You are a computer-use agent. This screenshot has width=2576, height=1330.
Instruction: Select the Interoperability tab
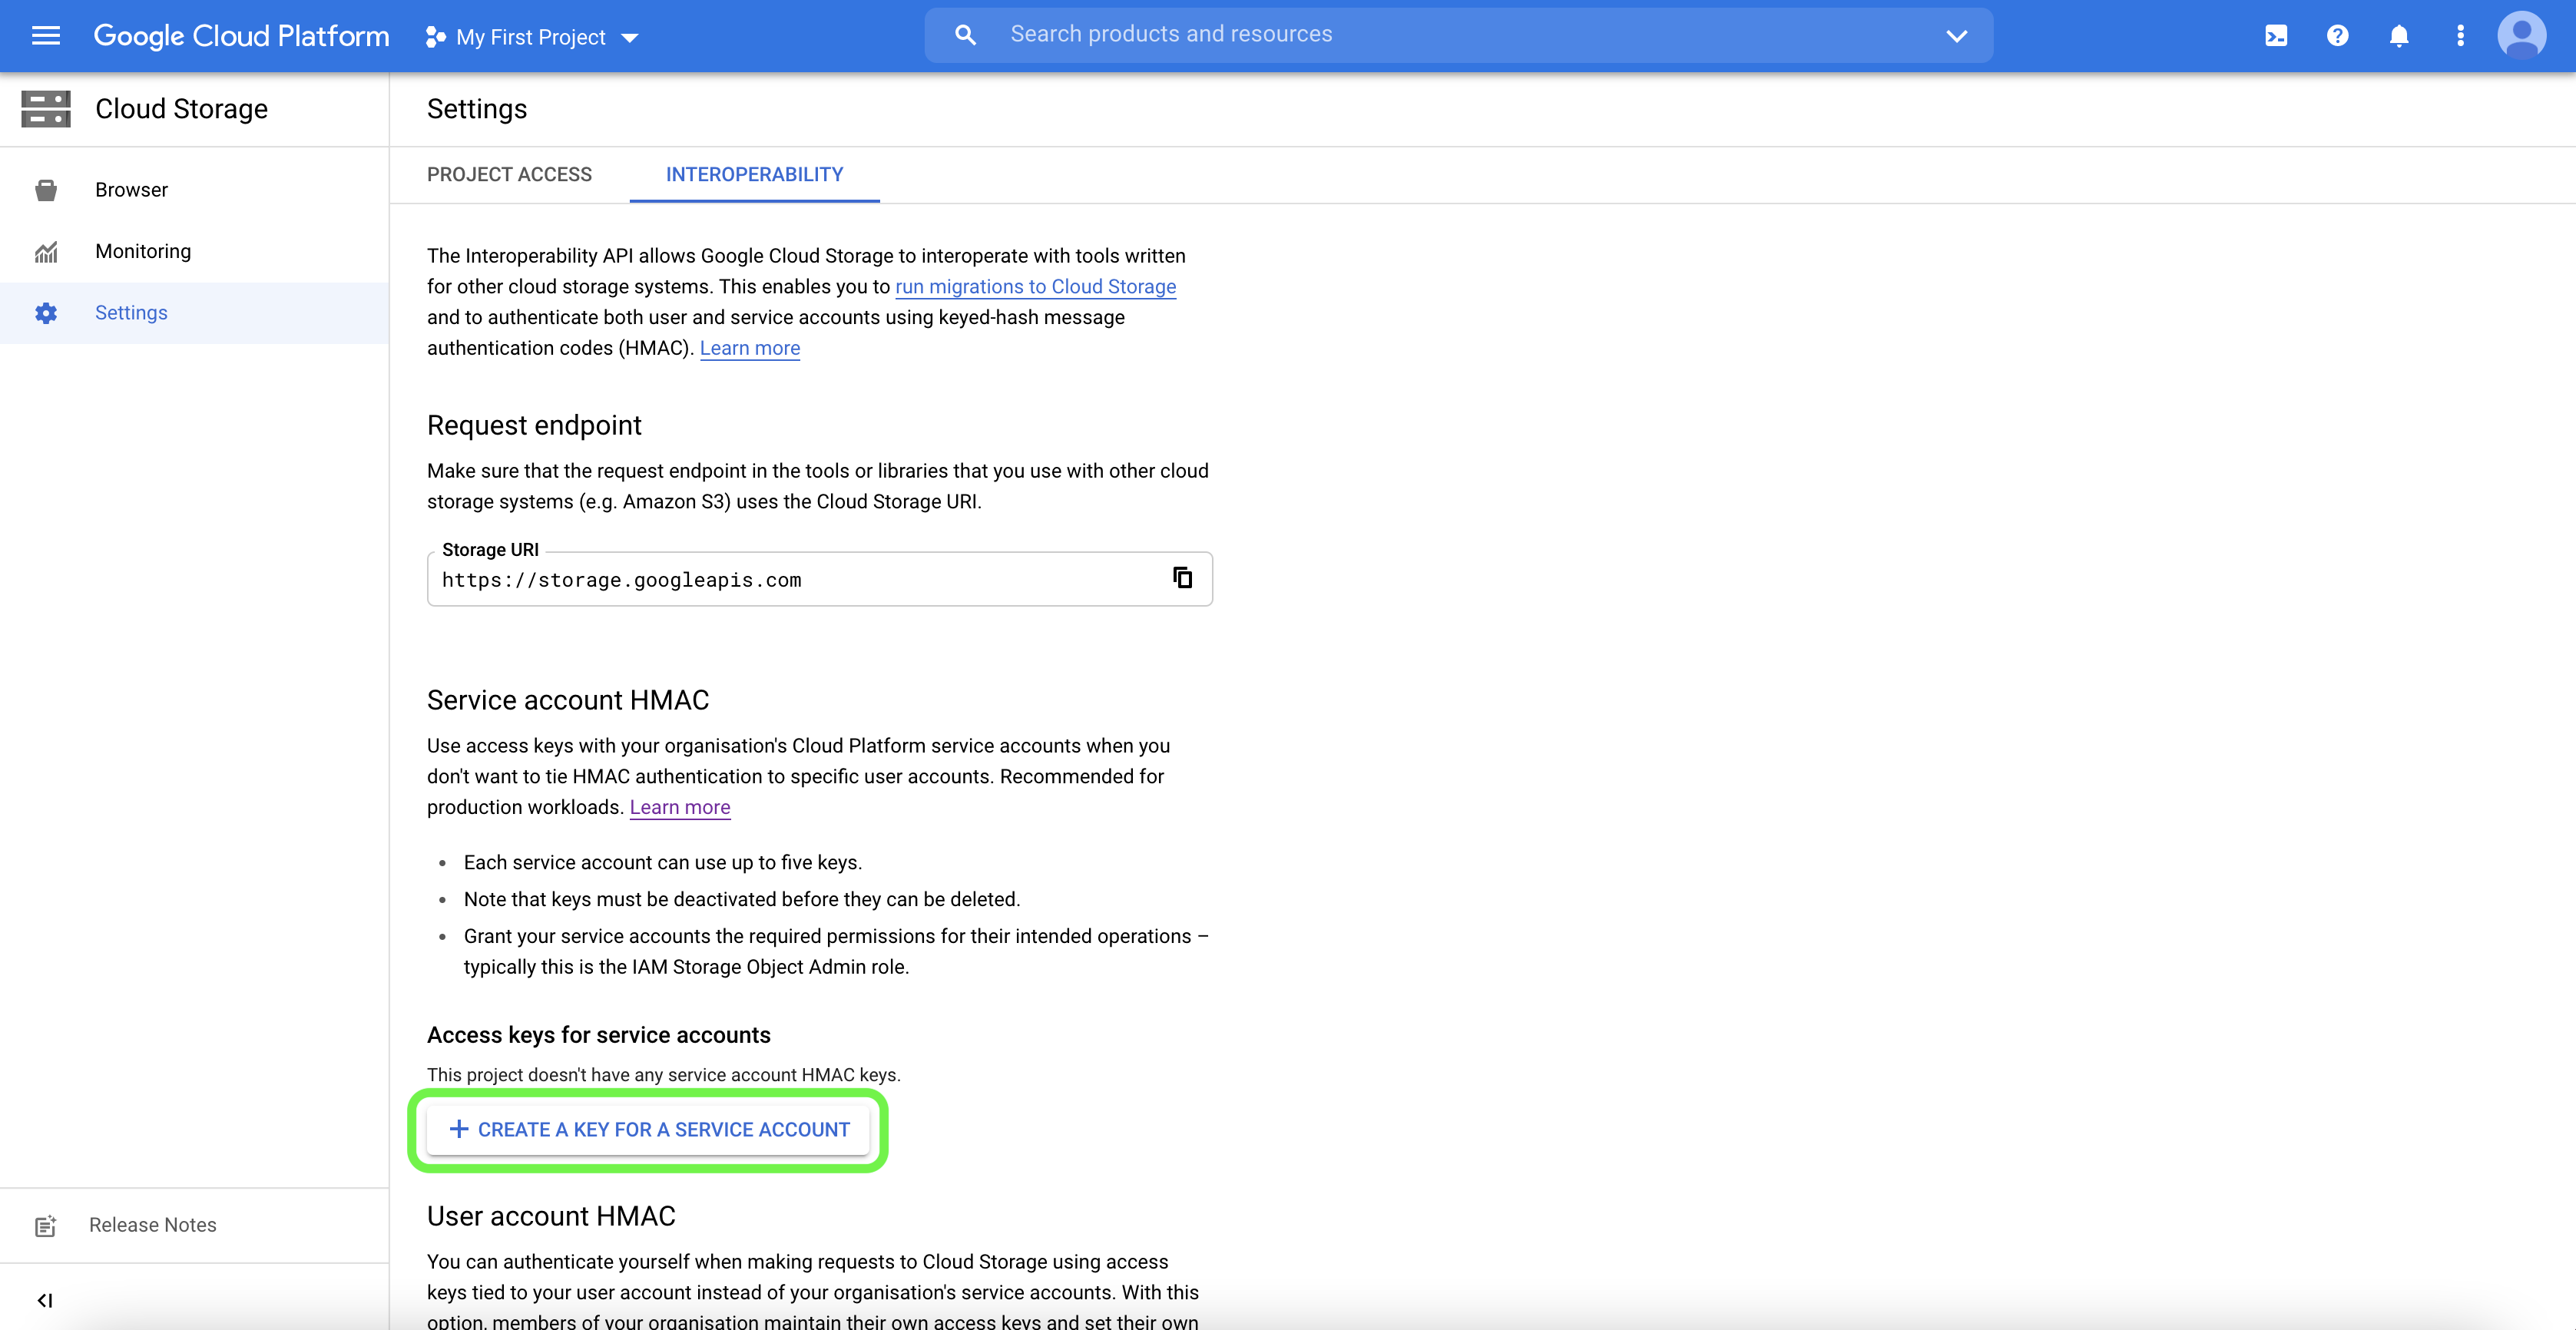(x=754, y=174)
